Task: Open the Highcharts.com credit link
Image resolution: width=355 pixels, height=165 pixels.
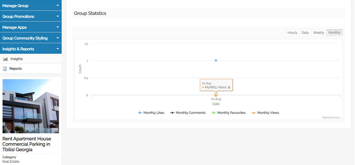Action: pyautogui.click(x=331, y=117)
